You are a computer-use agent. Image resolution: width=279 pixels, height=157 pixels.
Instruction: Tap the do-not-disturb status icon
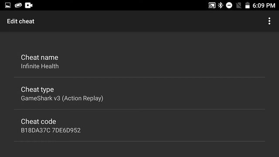click(x=229, y=5)
